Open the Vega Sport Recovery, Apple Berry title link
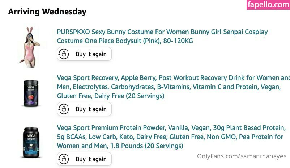290x168 pixels. (x=173, y=78)
